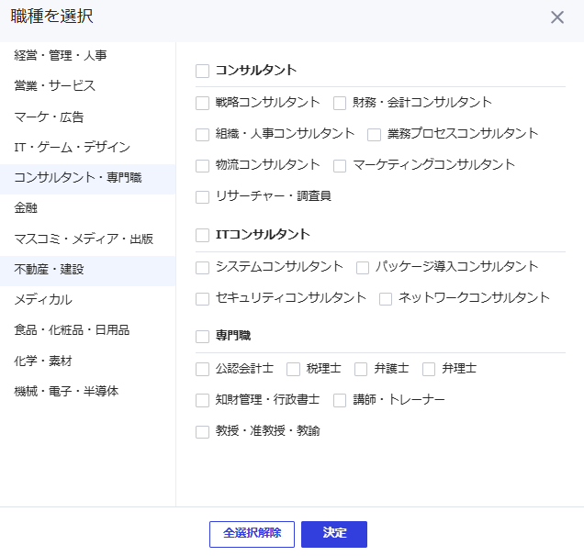
Task: Select the 不動産・建設 category
Action: (87, 270)
